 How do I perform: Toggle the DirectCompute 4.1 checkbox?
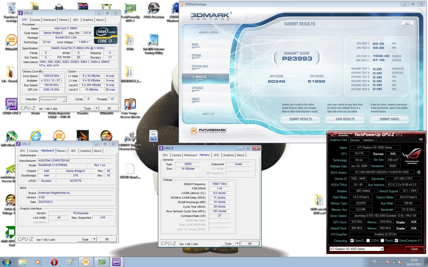[x=396, y=241]
